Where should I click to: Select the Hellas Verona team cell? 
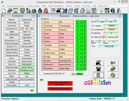point(52,53)
